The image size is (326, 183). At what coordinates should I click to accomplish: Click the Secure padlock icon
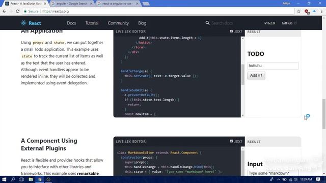tap(25, 11)
